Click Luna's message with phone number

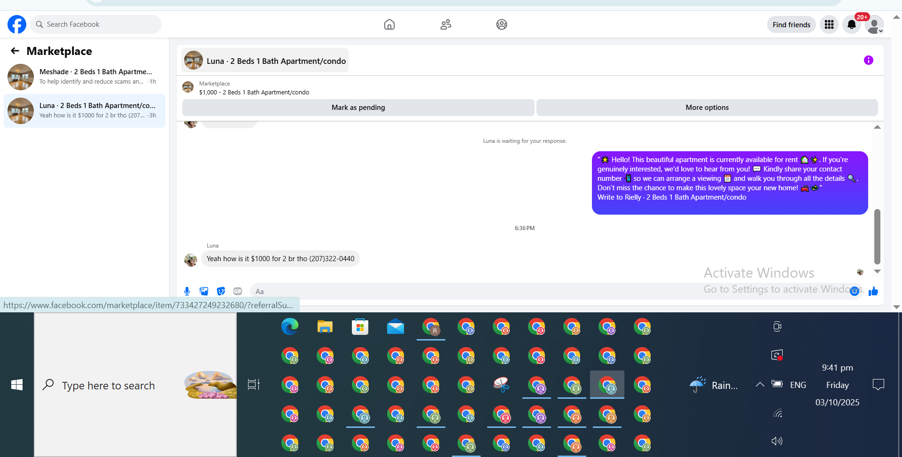click(x=280, y=259)
